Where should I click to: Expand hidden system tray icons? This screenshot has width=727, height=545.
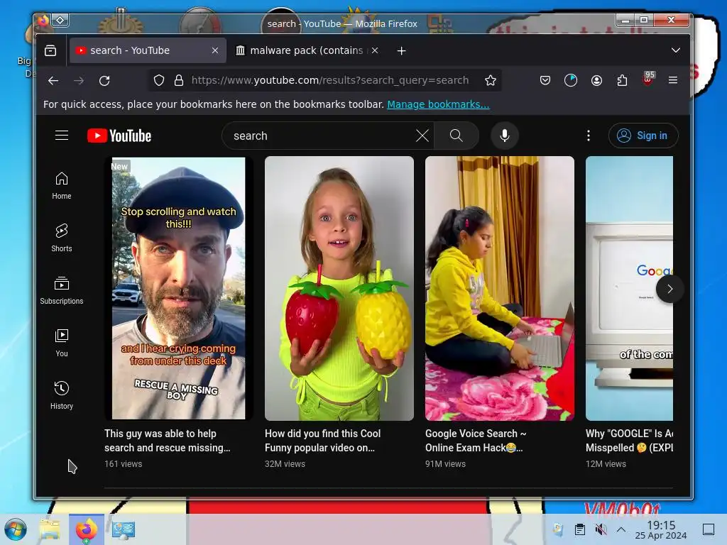[621, 529]
